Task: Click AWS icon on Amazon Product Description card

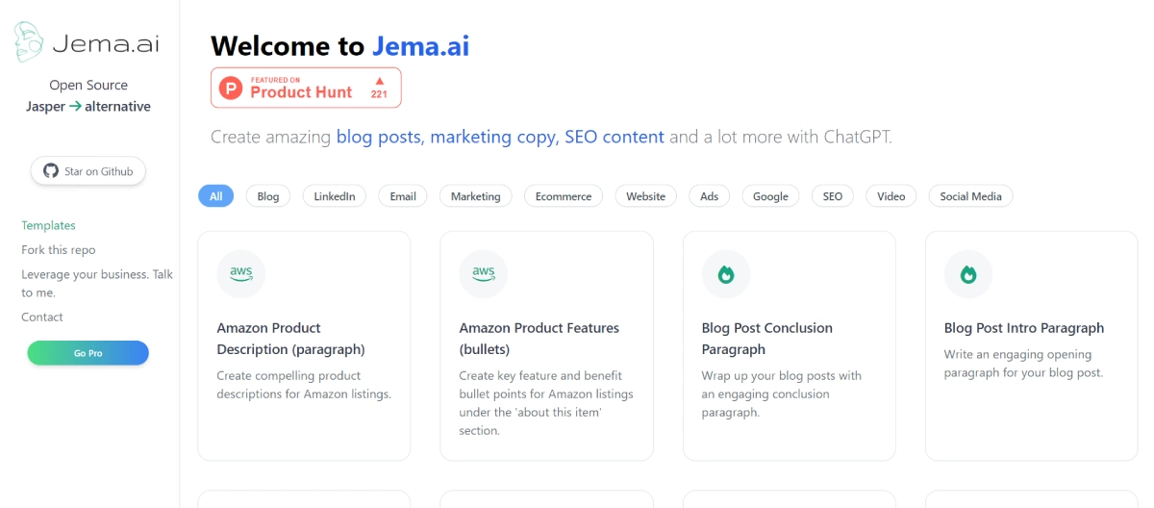Action: coord(241,274)
